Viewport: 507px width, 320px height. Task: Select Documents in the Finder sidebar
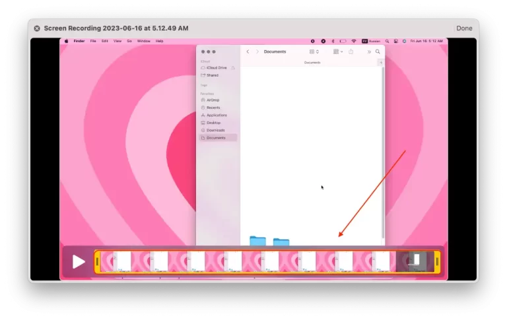(219, 138)
